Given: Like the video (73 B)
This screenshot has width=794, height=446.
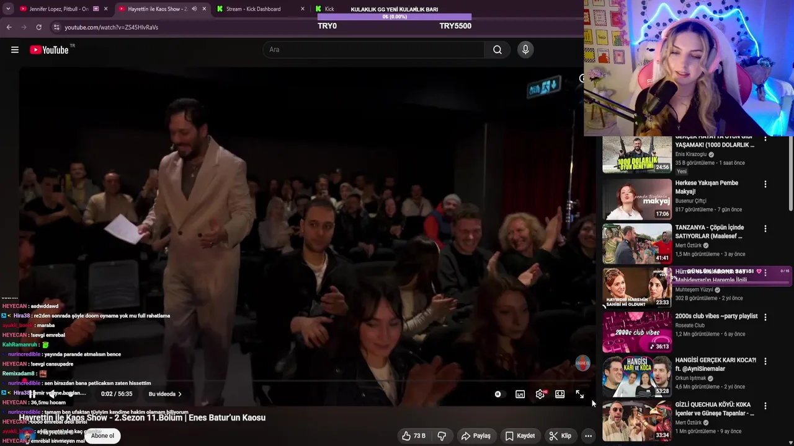Looking at the screenshot, I should point(413,435).
